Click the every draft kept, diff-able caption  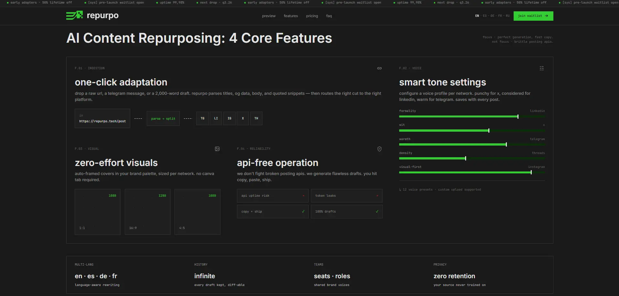click(219, 285)
